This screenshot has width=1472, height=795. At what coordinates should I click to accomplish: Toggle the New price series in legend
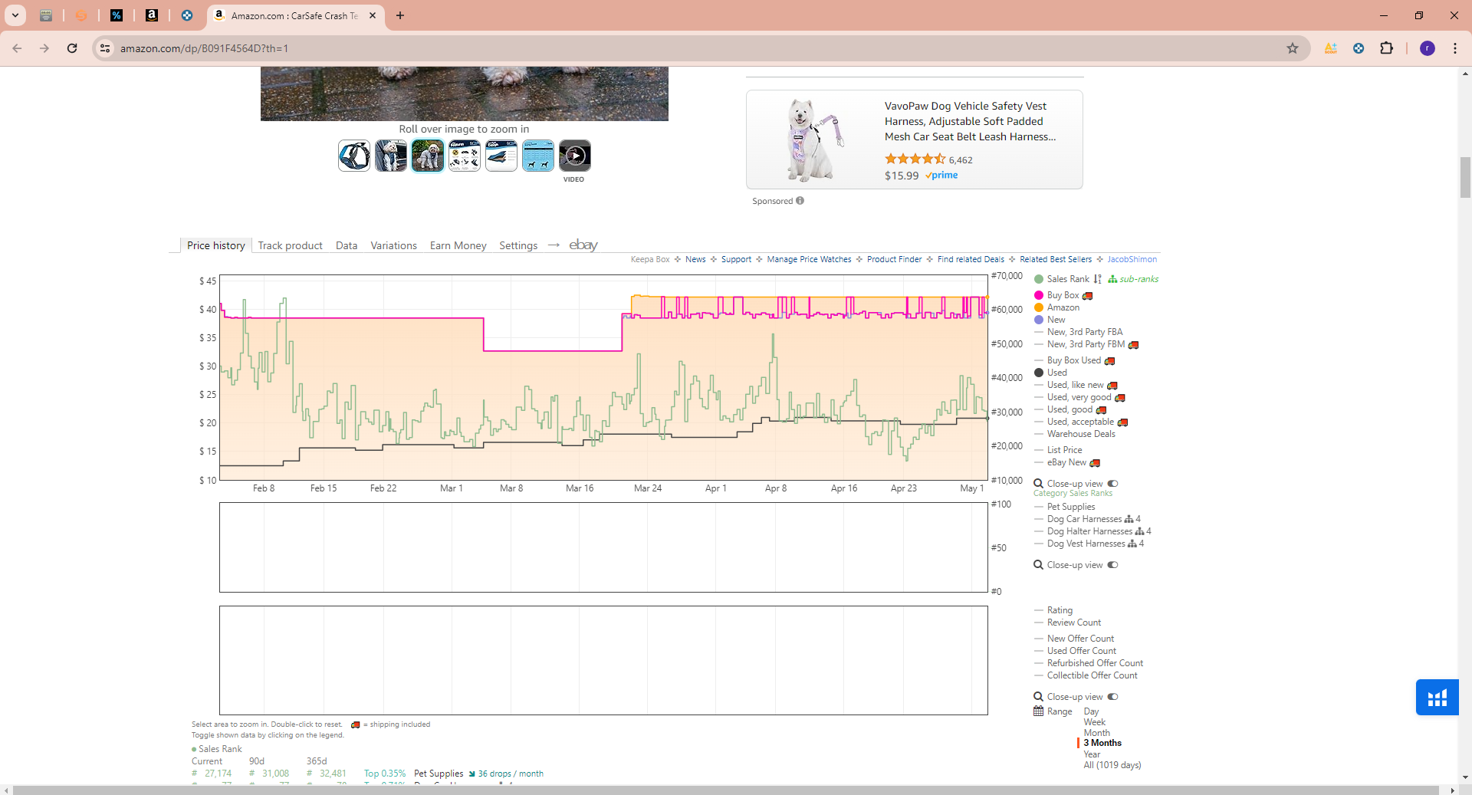[x=1050, y=320]
